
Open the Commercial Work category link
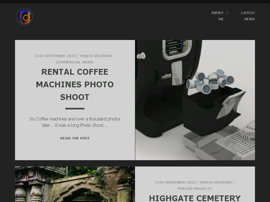(x=75, y=62)
